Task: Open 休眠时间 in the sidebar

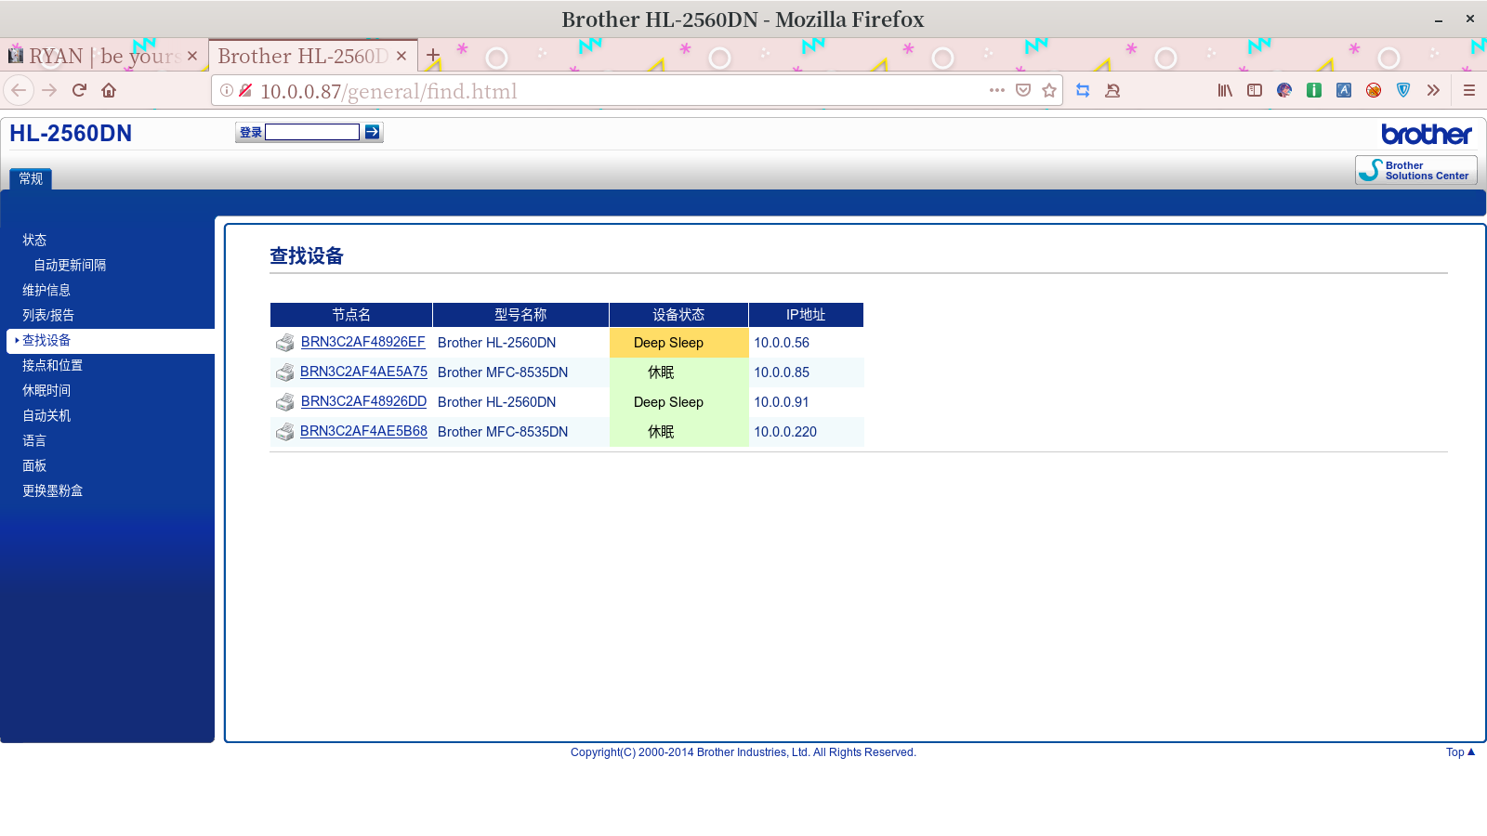Action: point(46,390)
